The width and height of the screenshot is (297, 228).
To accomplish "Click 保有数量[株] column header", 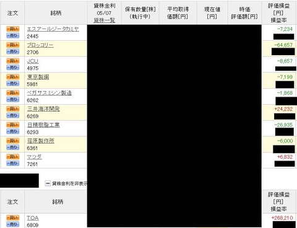I will click(x=140, y=13).
